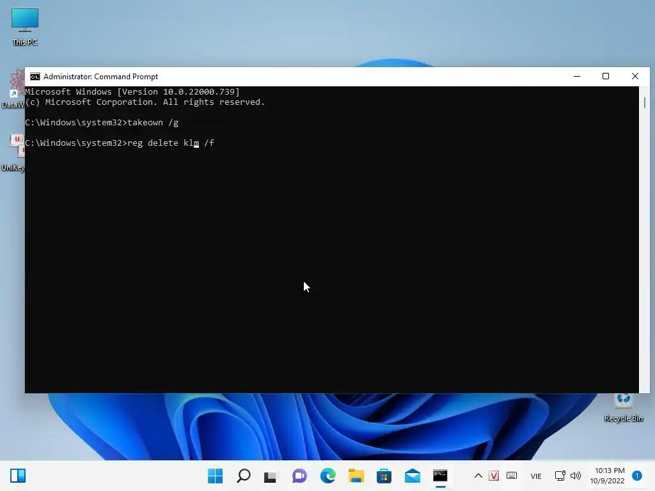Viewport: 655px width, 491px height.
Task: Open the Mail app from the taskbar
Action: point(413,476)
